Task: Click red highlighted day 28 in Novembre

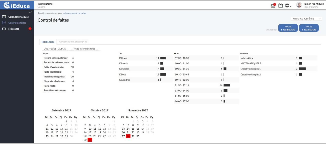Action: [x=128, y=136]
